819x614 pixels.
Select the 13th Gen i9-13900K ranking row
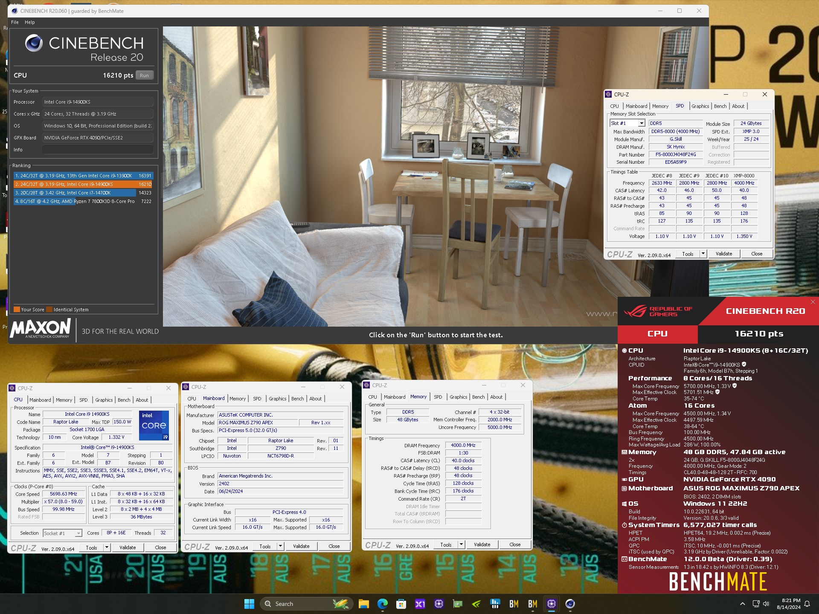[83, 176]
